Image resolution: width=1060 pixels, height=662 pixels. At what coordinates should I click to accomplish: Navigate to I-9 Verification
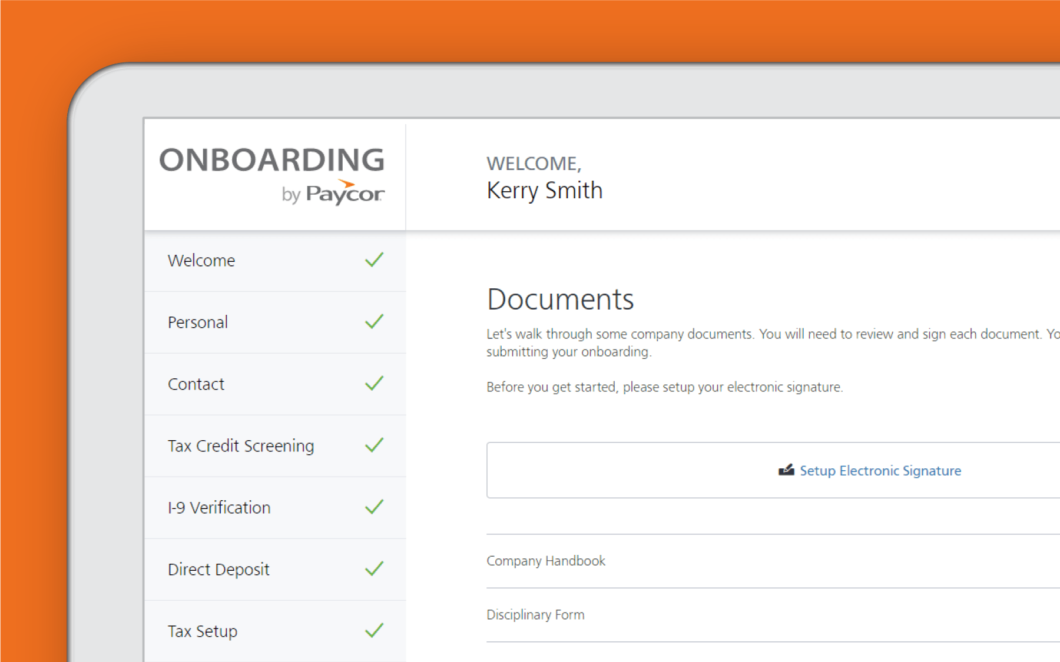click(x=275, y=508)
